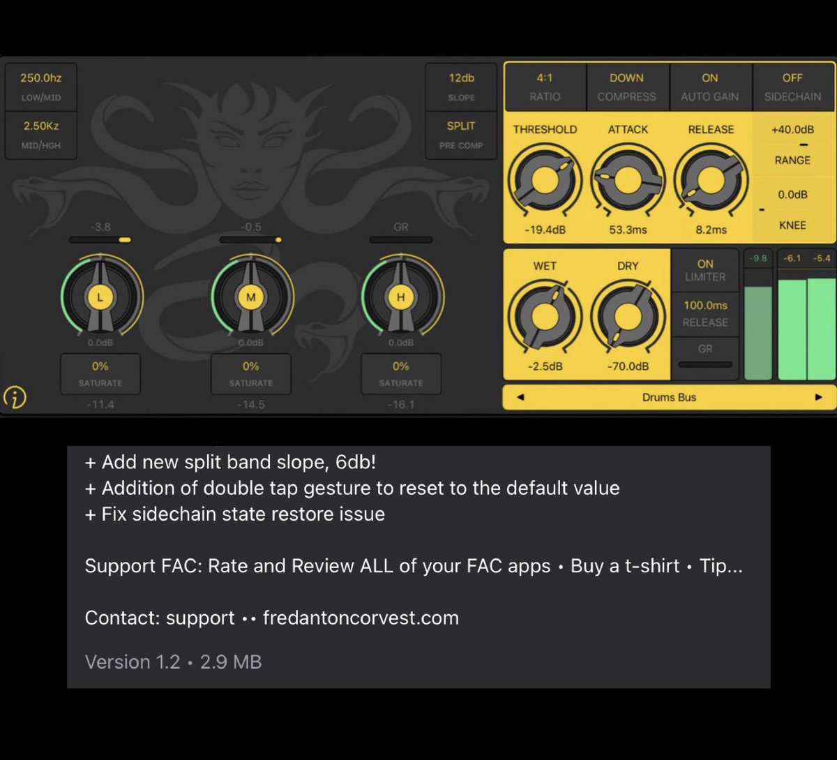Click the M band SATURATE button
Viewport: 837px width, 760px height.
[x=250, y=373]
